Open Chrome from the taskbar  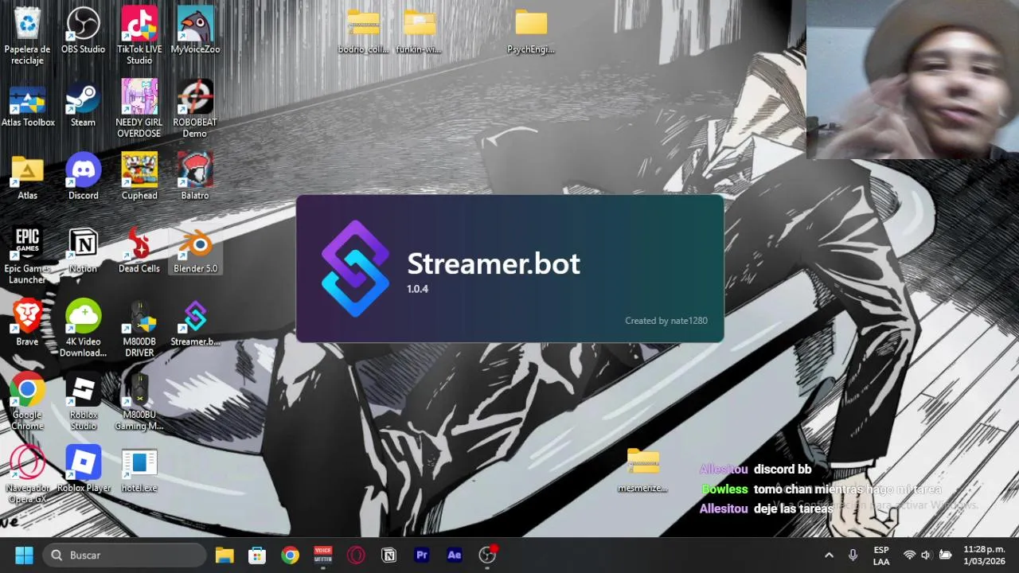pyautogui.click(x=290, y=555)
